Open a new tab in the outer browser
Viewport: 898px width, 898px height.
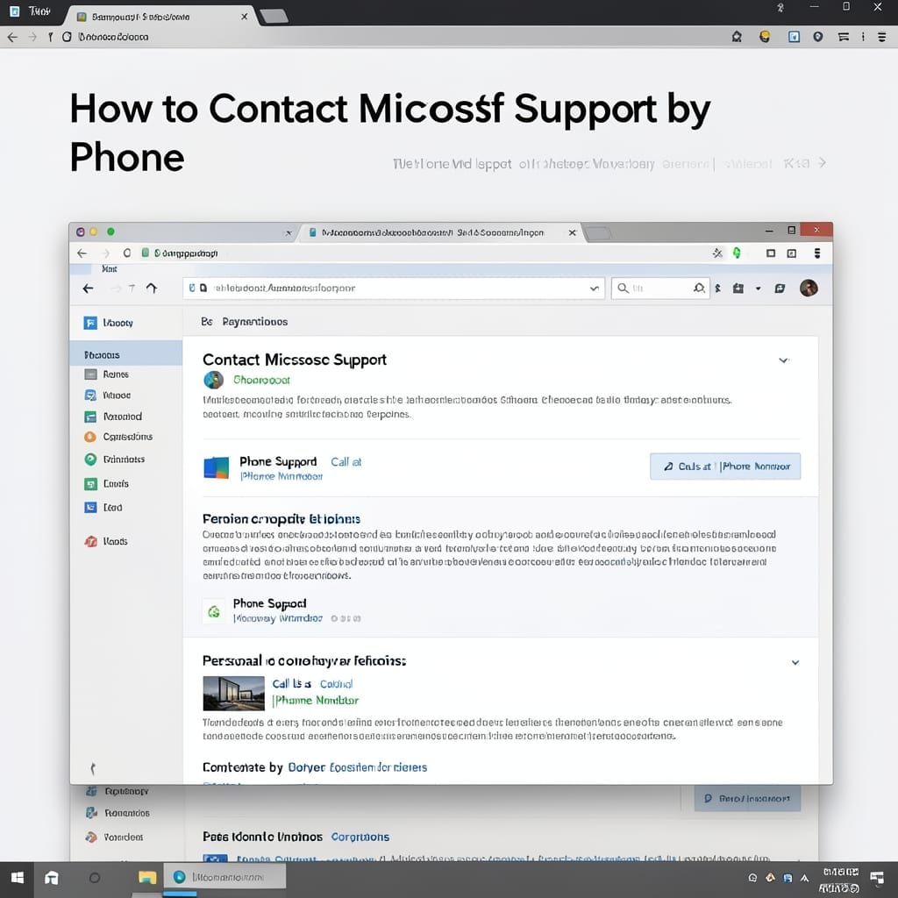click(274, 17)
